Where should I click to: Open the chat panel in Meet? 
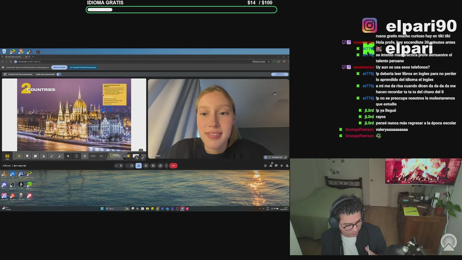(x=276, y=166)
